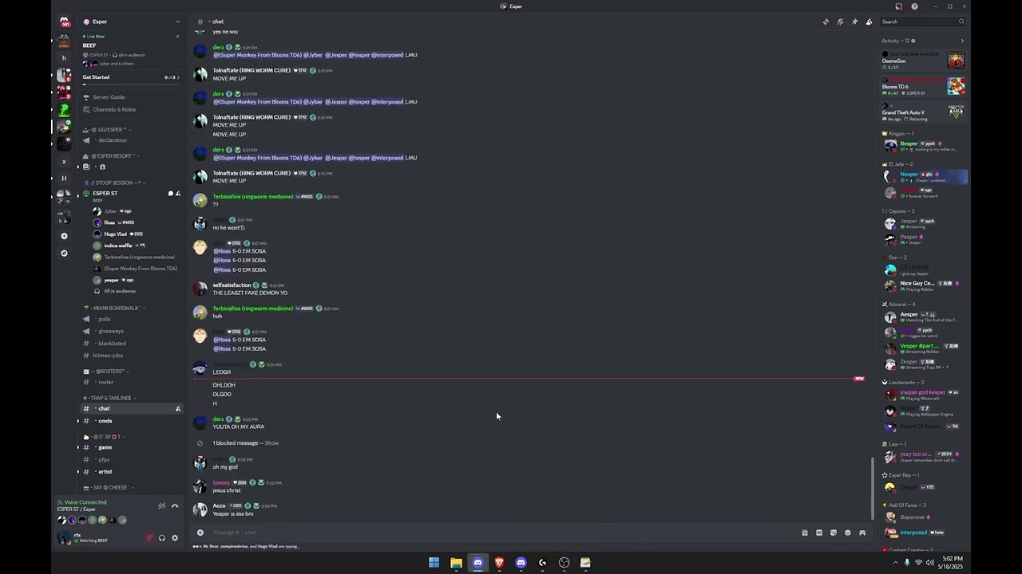Collapse the TRAP & TANLINE$ category

[109, 398]
